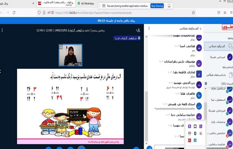Click the blue square tray icon

tap(195, 140)
